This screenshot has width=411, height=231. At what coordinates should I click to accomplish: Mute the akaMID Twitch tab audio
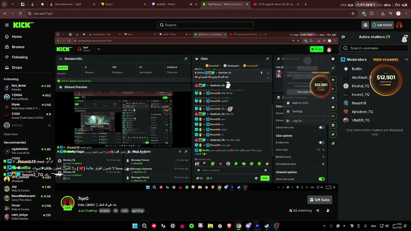(191, 4)
